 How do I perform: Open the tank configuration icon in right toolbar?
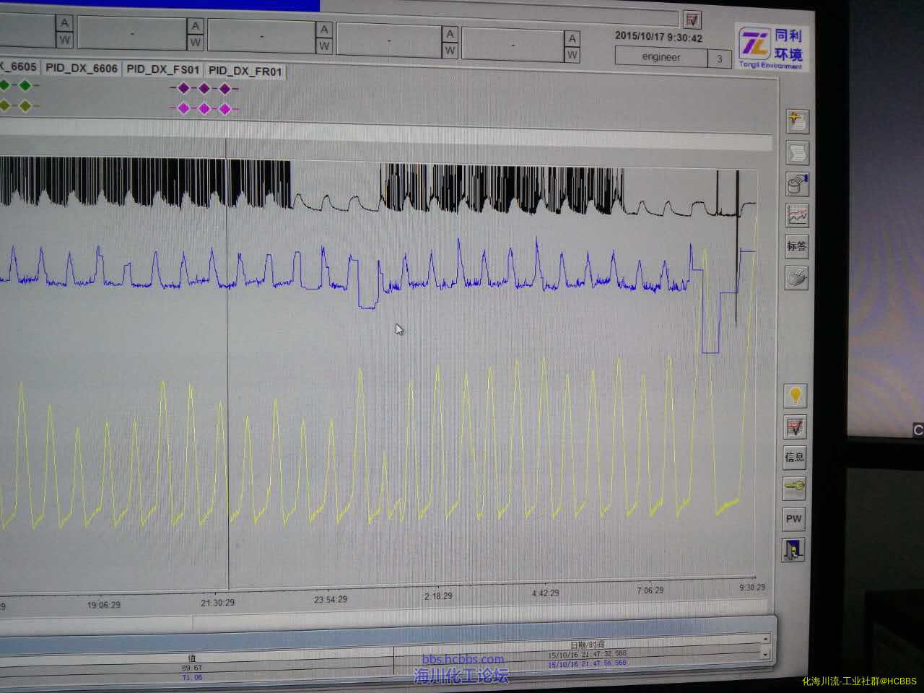coord(797,184)
